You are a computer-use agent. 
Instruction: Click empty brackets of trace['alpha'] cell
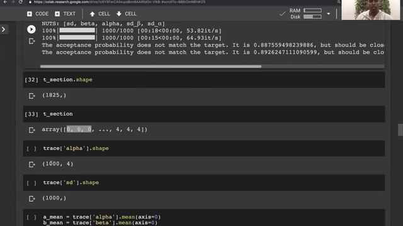tap(31, 149)
